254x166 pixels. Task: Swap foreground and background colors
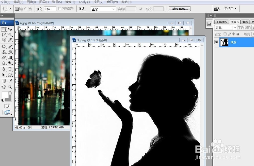(10, 92)
